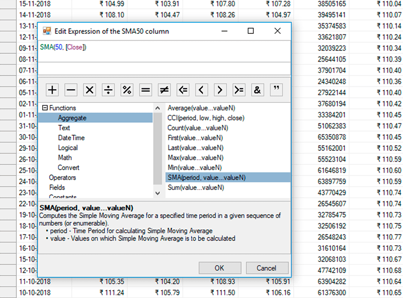403x298 pixels.
Task: Click the dialog's app icon in title bar
Action: tap(47, 31)
